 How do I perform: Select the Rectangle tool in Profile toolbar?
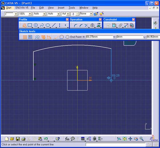coord(30,25)
